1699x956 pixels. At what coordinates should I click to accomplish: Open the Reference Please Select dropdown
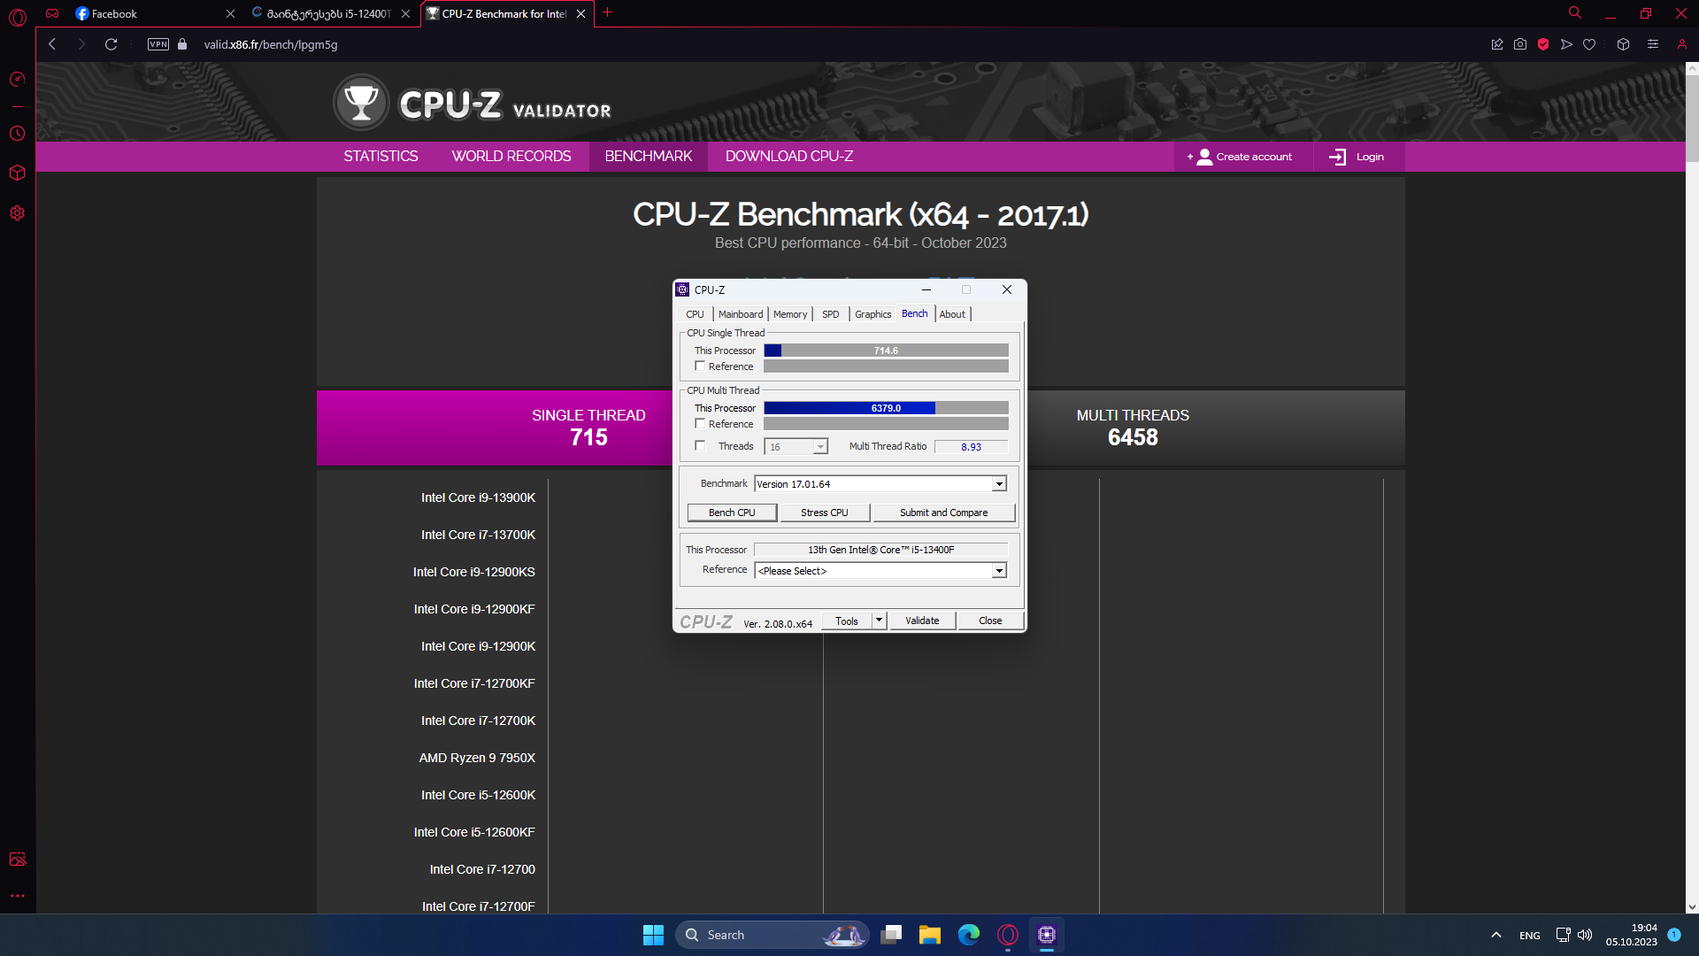pyautogui.click(x=999, y=571)
